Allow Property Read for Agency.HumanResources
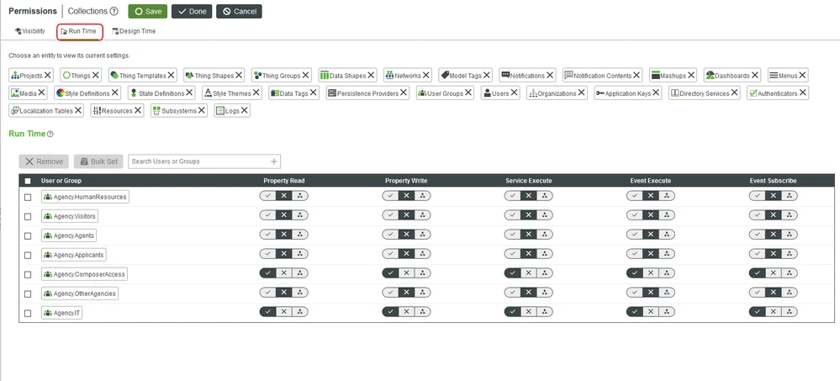Image resolution: width=840 pixels, height=381 pixels. coord(268,196)
